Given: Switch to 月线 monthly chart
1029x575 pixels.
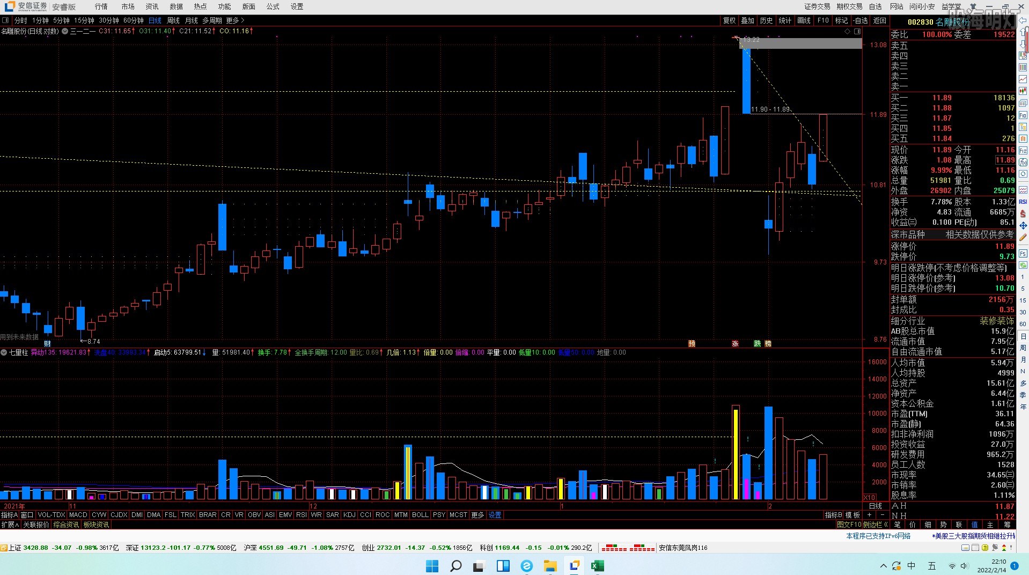Looking at the screenshot, I should tap(192, 20).
